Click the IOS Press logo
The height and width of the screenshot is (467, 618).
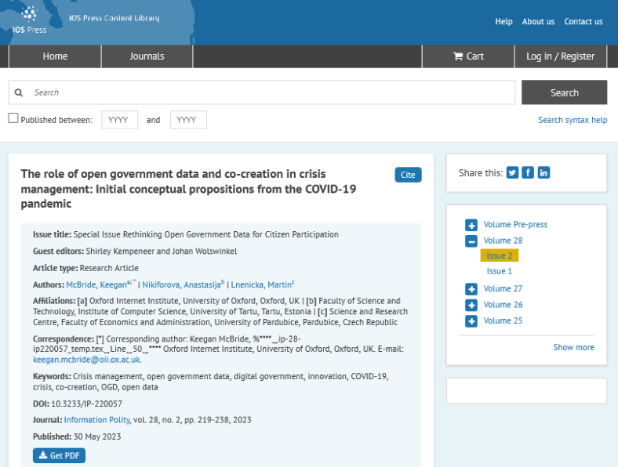pyautogui.click(x=29, y=20)
